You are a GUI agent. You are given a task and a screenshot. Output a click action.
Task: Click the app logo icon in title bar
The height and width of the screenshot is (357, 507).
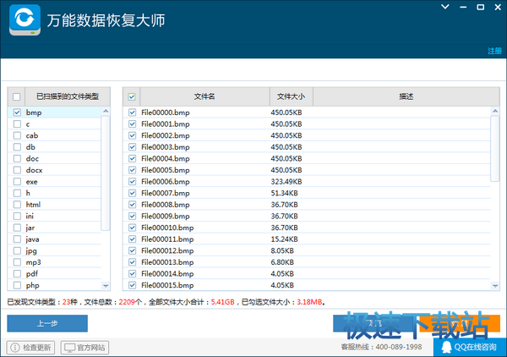click(25, 19)
